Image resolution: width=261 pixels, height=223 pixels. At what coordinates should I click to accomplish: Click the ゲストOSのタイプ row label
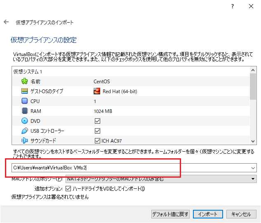click(x=47, y=91)
